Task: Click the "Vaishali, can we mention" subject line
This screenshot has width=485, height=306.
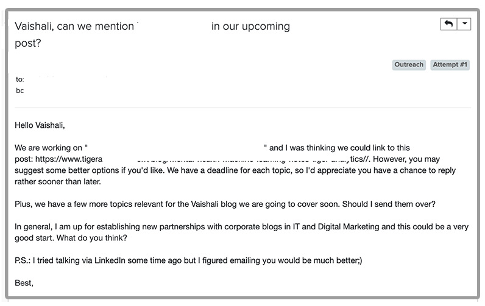Action: 74,27
